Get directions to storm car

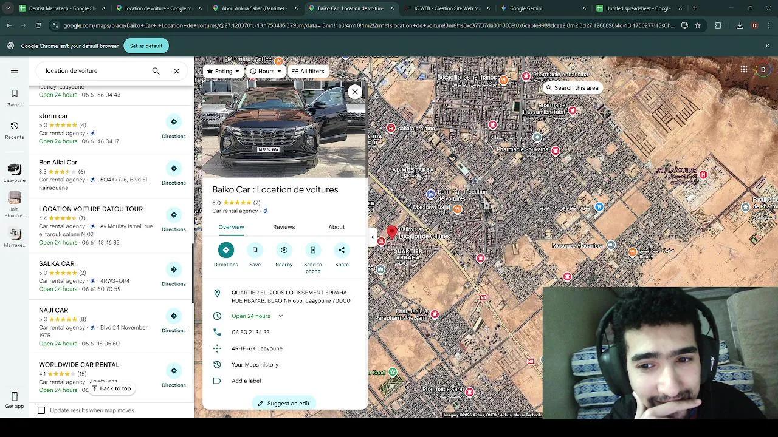[173, 127]
